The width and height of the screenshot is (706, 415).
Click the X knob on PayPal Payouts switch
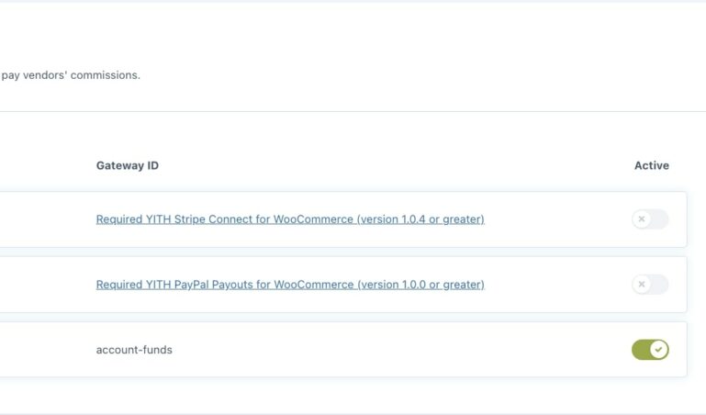click(x=642, y=285)
